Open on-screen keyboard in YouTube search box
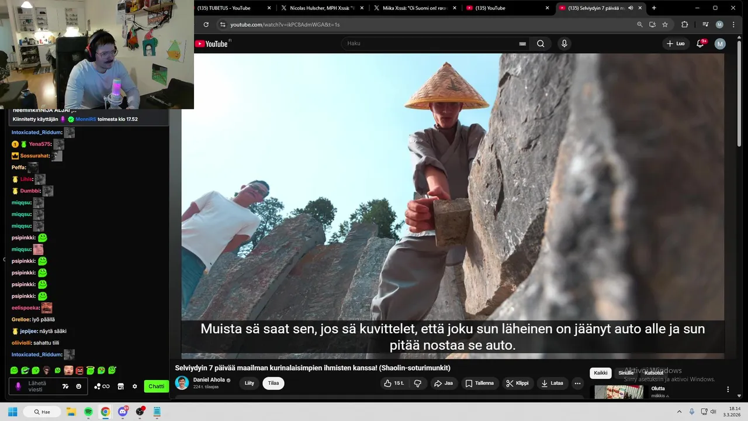 [522, 44]
